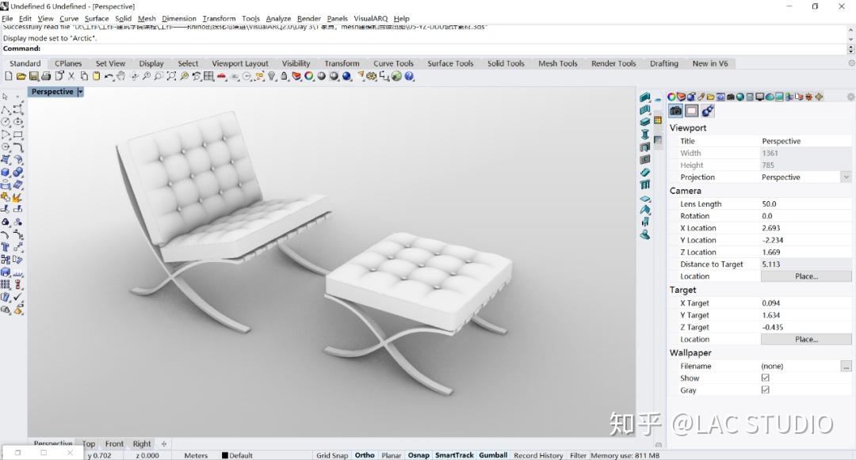
Task: Click the Save floppy disk icon
Action: tap(34, 76)
